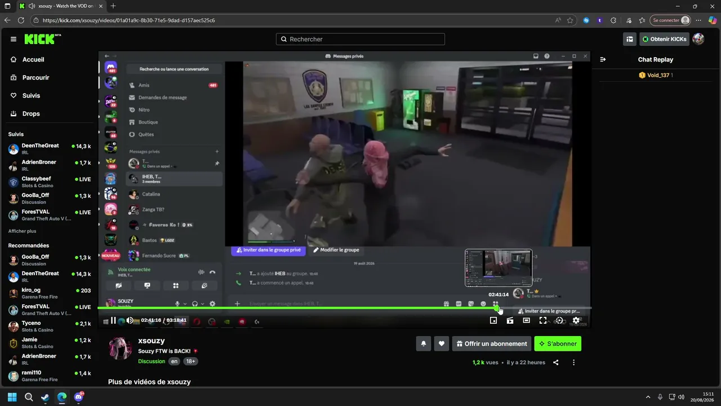Toggle Edge read aloud
721x406 pixels.
pos(558,20)
